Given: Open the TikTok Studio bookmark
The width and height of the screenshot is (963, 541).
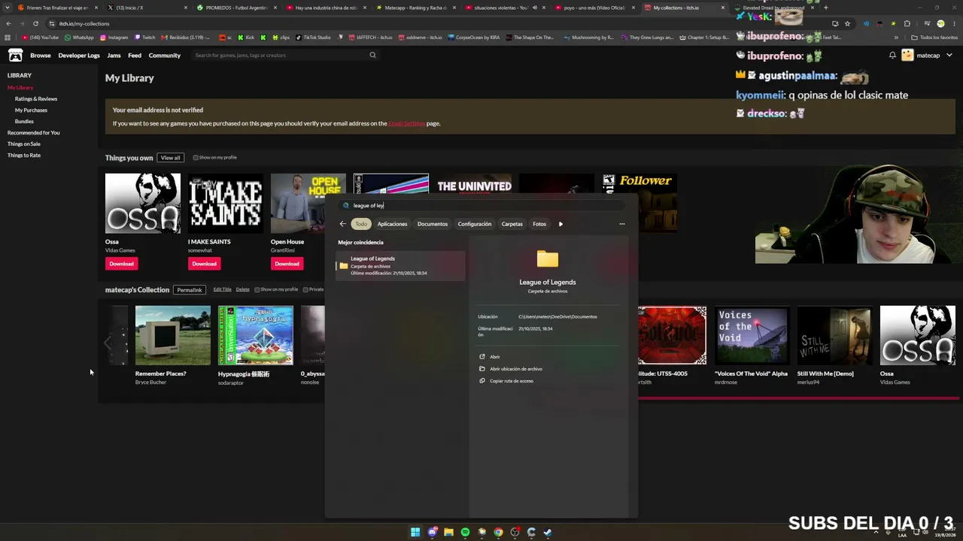Looking at the screenshot, I should pos(313,38).
